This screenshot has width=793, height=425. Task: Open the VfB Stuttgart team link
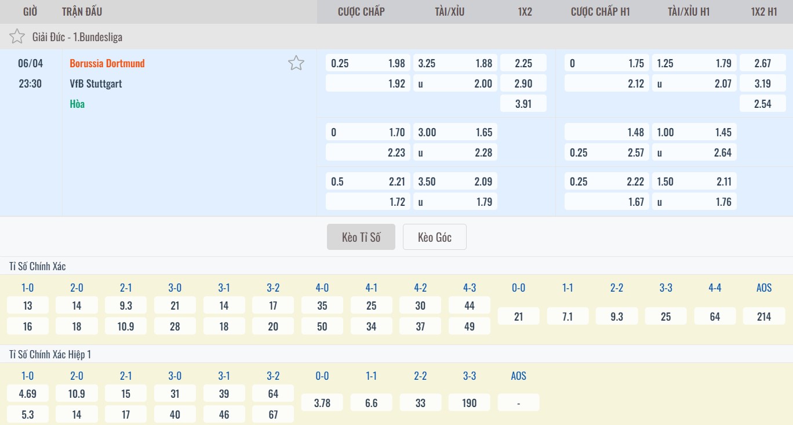96,83
